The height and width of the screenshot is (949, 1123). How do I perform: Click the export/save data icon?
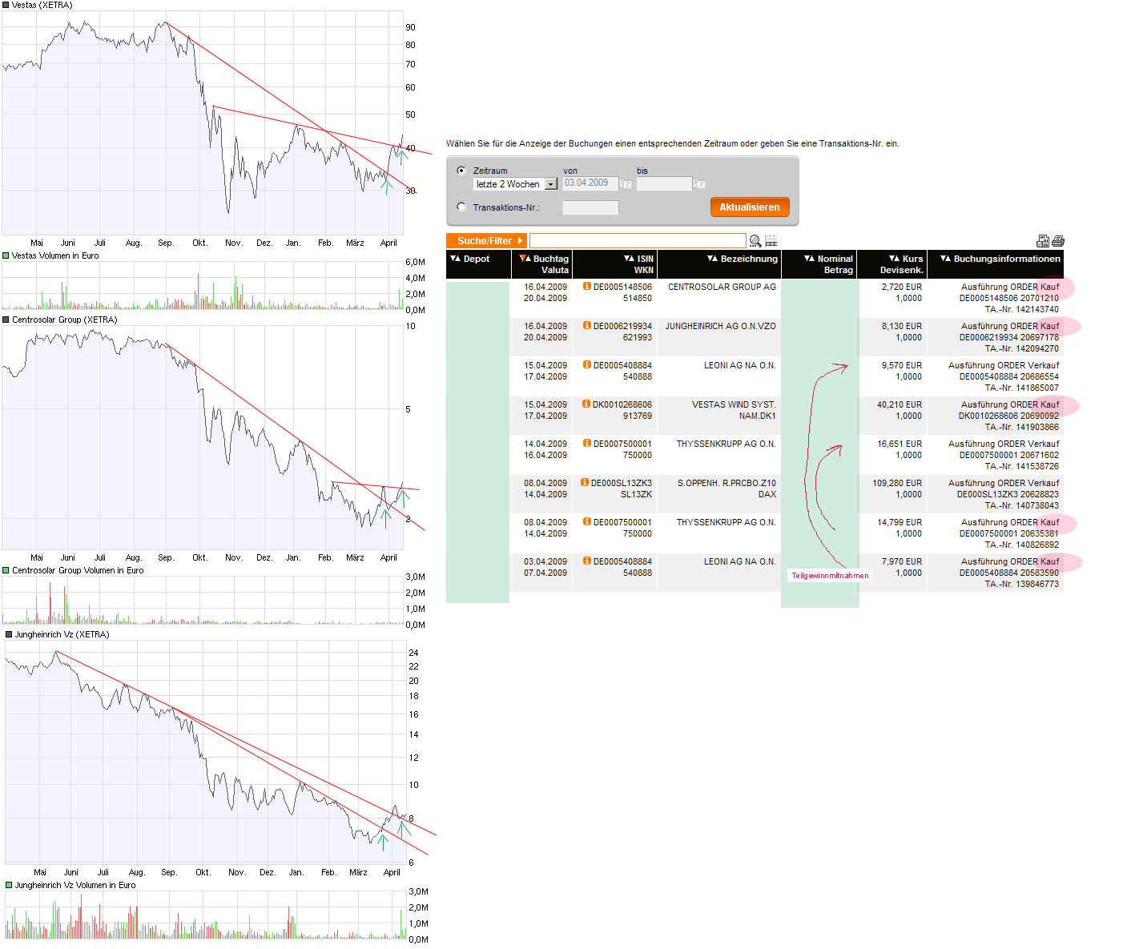coord(1043,241)
